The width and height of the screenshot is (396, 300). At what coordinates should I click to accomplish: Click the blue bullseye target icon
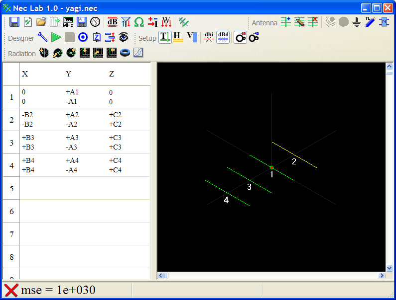click(83, 38)
